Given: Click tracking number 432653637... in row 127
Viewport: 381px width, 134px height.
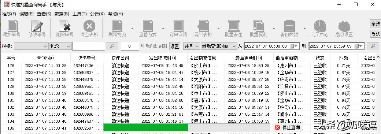Looking at the screenshot, I should point(86,72).
